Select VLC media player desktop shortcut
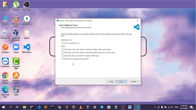Viewport: 196px width, 110px height. [16, 21]
